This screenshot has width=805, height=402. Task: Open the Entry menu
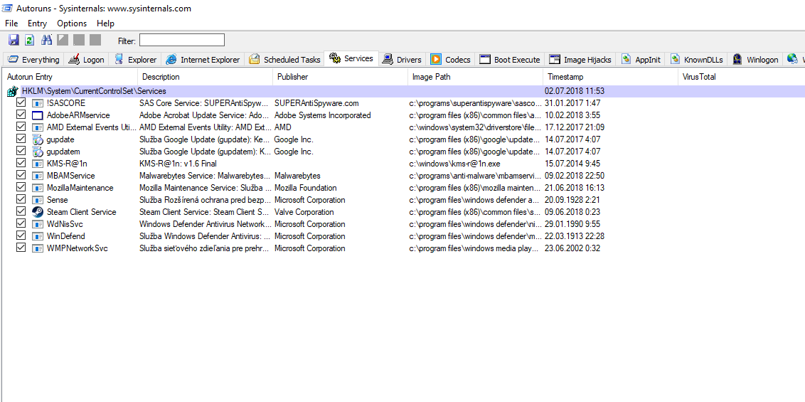point(37,23)
